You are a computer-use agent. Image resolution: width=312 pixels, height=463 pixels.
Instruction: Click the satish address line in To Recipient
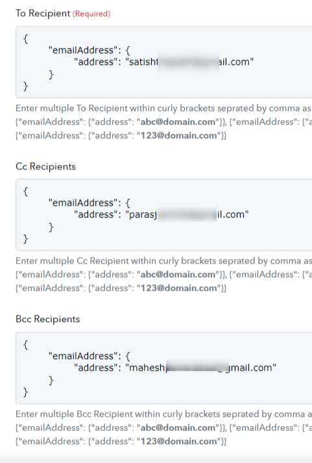click(163, 62)
